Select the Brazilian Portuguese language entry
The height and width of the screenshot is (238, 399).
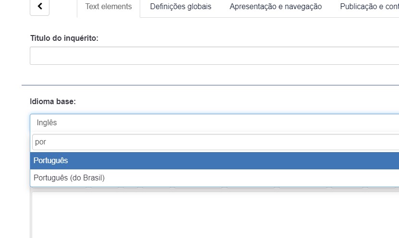pyautogui.click(x=69, y=178)
